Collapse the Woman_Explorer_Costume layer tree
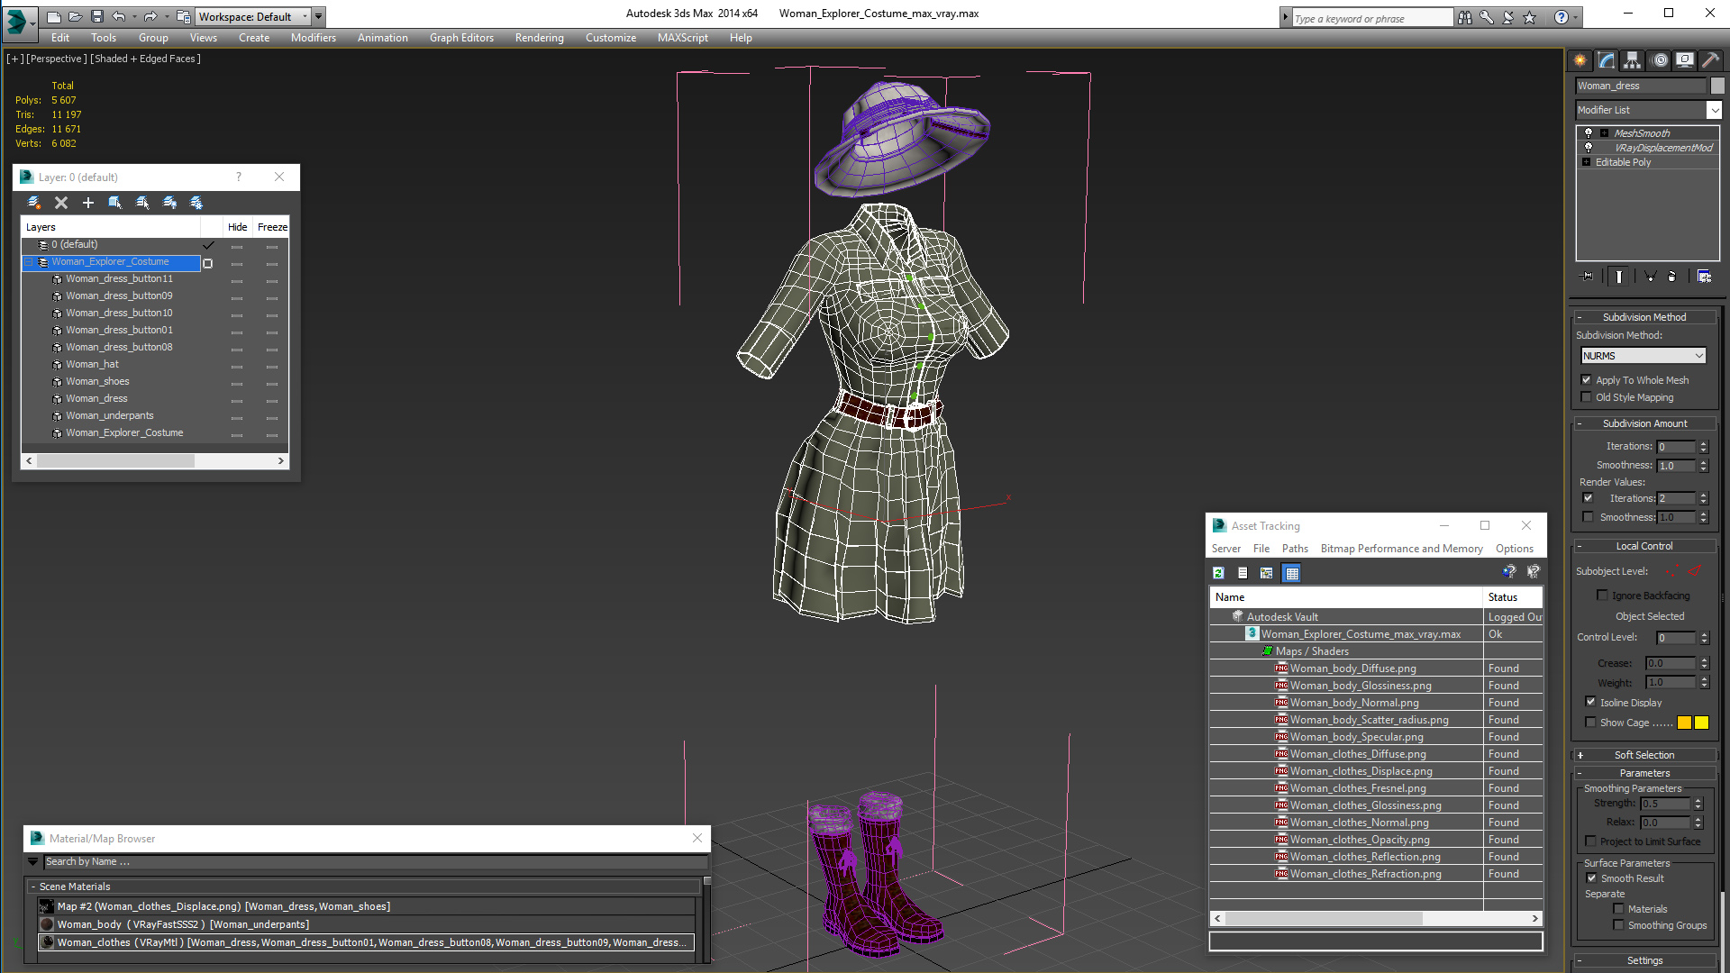The image size is (1730, 973). point(29,262)
